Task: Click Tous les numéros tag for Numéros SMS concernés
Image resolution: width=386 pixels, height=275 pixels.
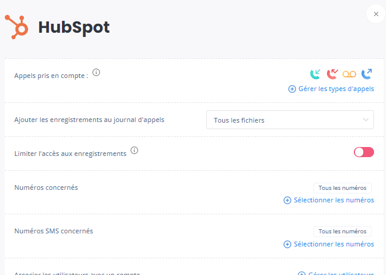Action: [x=343, y=232]
